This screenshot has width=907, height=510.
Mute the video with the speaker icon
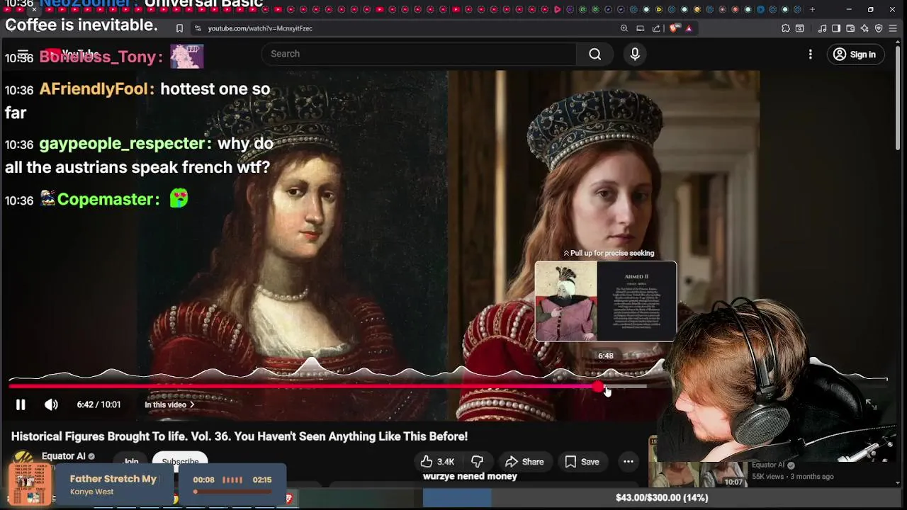point(51,404)
